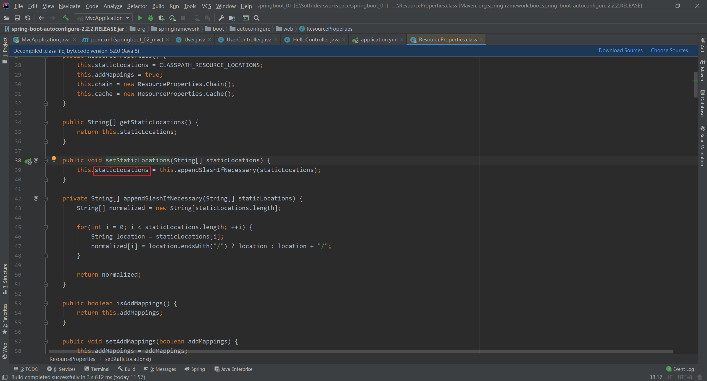This screenshot has height=381, width=707.
Task: Click the line separator LF selector
Action: (x=670, y=377)
